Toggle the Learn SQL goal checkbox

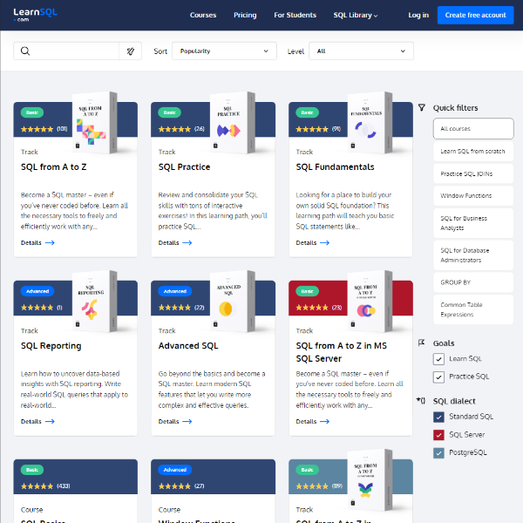(x=438, y=359)
